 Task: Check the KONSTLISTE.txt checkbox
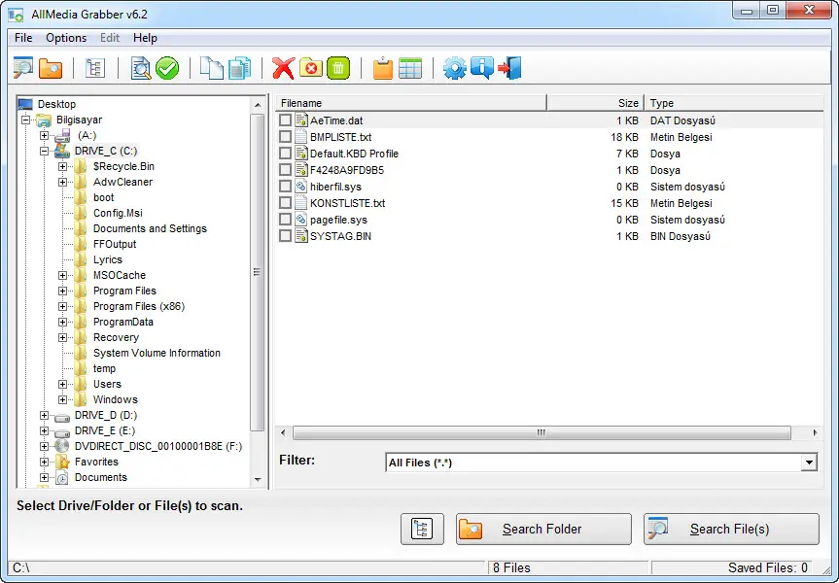click(285, 203)
